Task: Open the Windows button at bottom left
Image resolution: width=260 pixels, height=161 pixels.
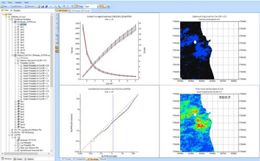Action: click(x=7, y=159)
